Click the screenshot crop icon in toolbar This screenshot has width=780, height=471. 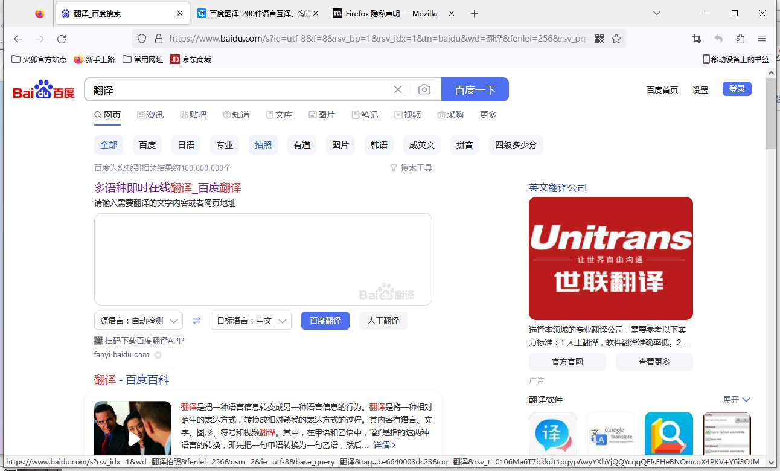697,39
